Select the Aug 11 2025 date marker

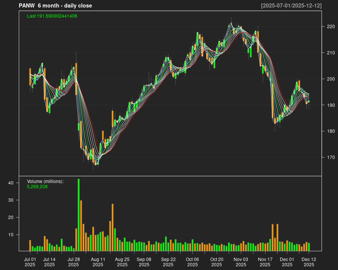pyautogui.click(x=98, y=262)
